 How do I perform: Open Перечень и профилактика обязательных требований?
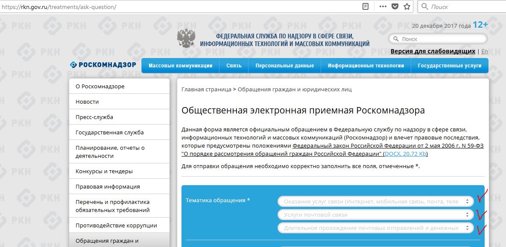click(x=120, y=206)
